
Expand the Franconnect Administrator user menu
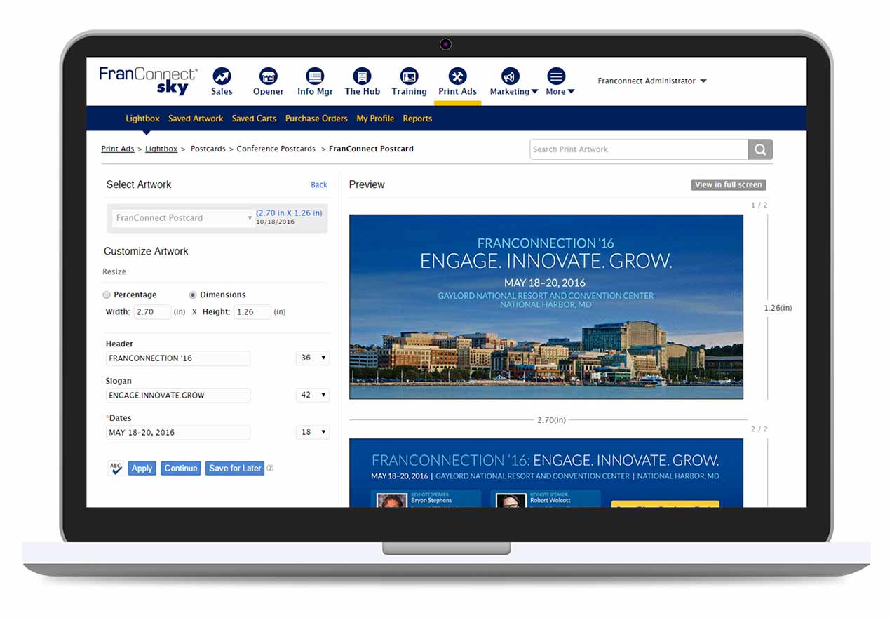[652, 81]
